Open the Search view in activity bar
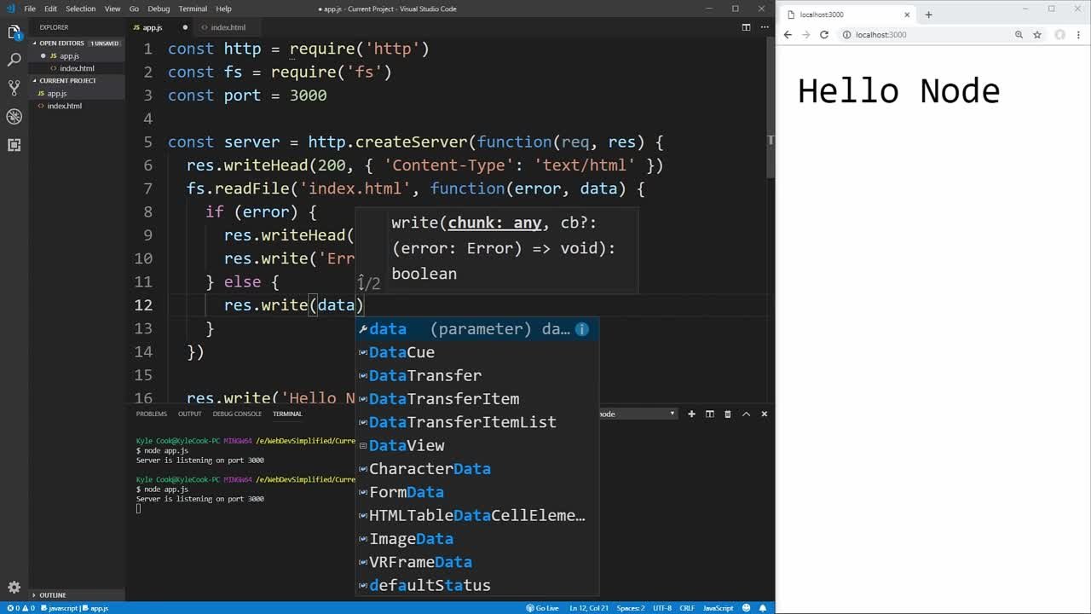The height and width of the screenshot is (614, 1091). 14,61
